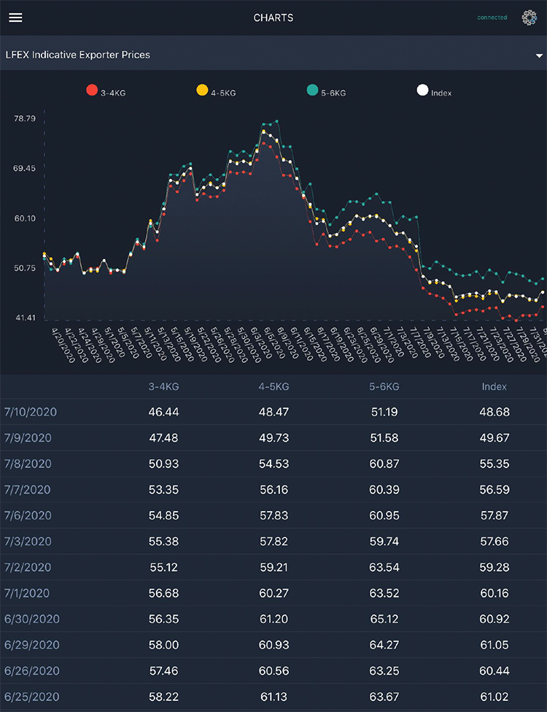Screen dimensions: 547x712
Task: Select the 4-5KG table column header
Action: click(273, 387)
